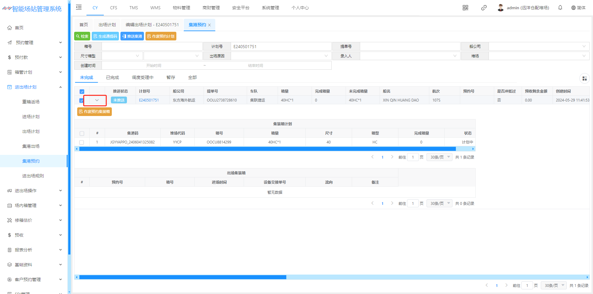Click the admin user avatar
Screen dimensions: 593x294
pyautogui.click(x=500, y=8)
